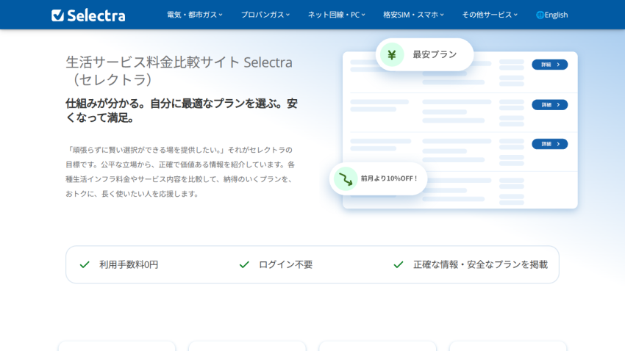Open the プロパンガス menu

point(265,15)
